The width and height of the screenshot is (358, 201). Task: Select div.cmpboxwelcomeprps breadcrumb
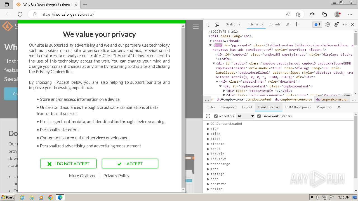[293, 99]
